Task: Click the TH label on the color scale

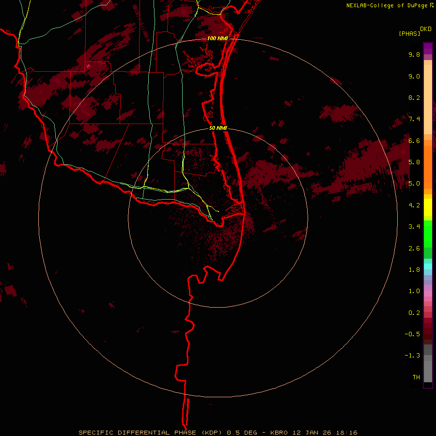Action: coord(416,377)
